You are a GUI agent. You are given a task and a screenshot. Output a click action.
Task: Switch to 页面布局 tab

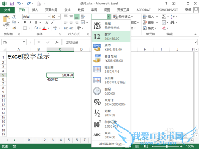51,10
